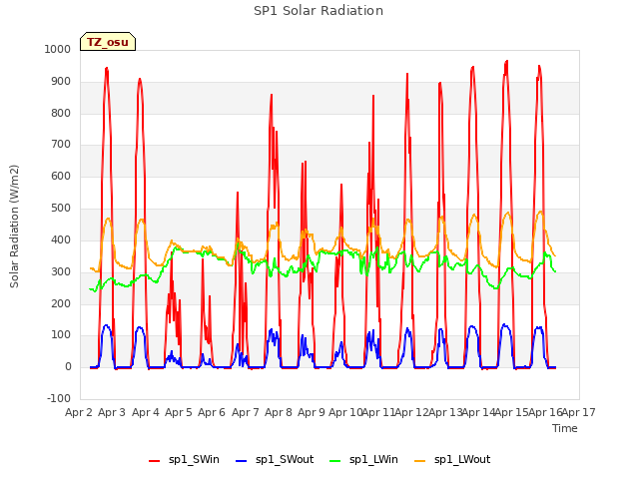Click the Apr 7 x-axis label
This screenshot has height=479, width=639.
pos(246,412)
